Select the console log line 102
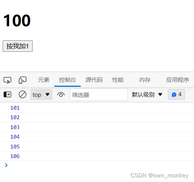194x182 pixels. [97, 117]
